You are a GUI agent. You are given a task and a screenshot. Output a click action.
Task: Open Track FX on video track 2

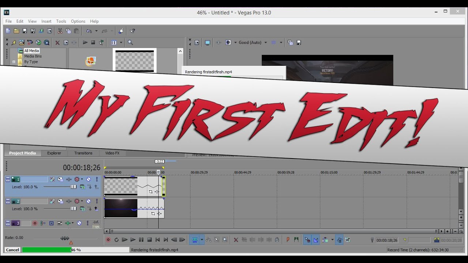68,201
